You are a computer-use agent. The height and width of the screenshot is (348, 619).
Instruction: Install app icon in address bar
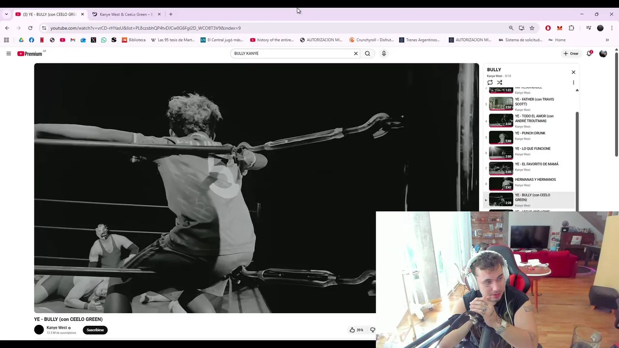tap(521, 28)
